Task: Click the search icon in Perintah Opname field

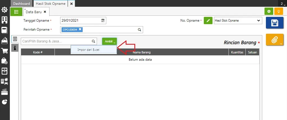Action: click(x=139, y=30)
